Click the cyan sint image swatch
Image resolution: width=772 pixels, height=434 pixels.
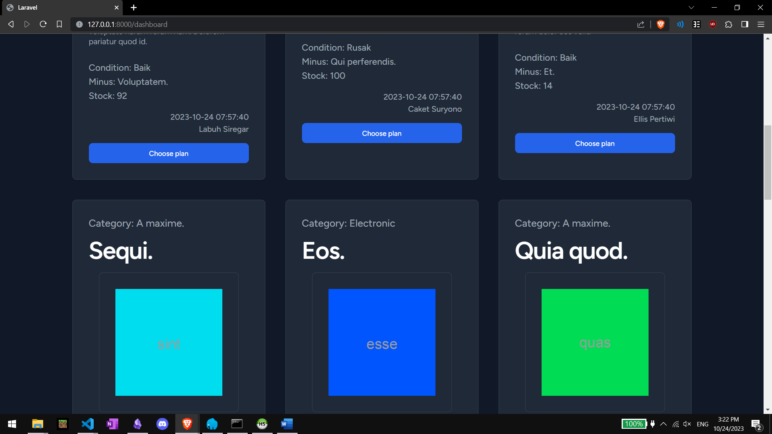[x=168, y=342]
